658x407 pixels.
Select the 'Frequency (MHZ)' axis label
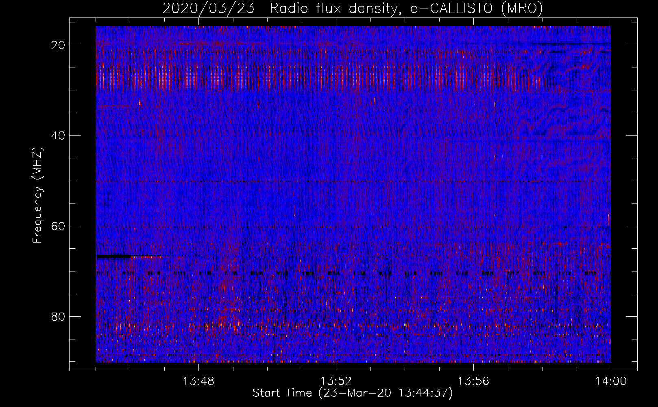coord(37,195)
